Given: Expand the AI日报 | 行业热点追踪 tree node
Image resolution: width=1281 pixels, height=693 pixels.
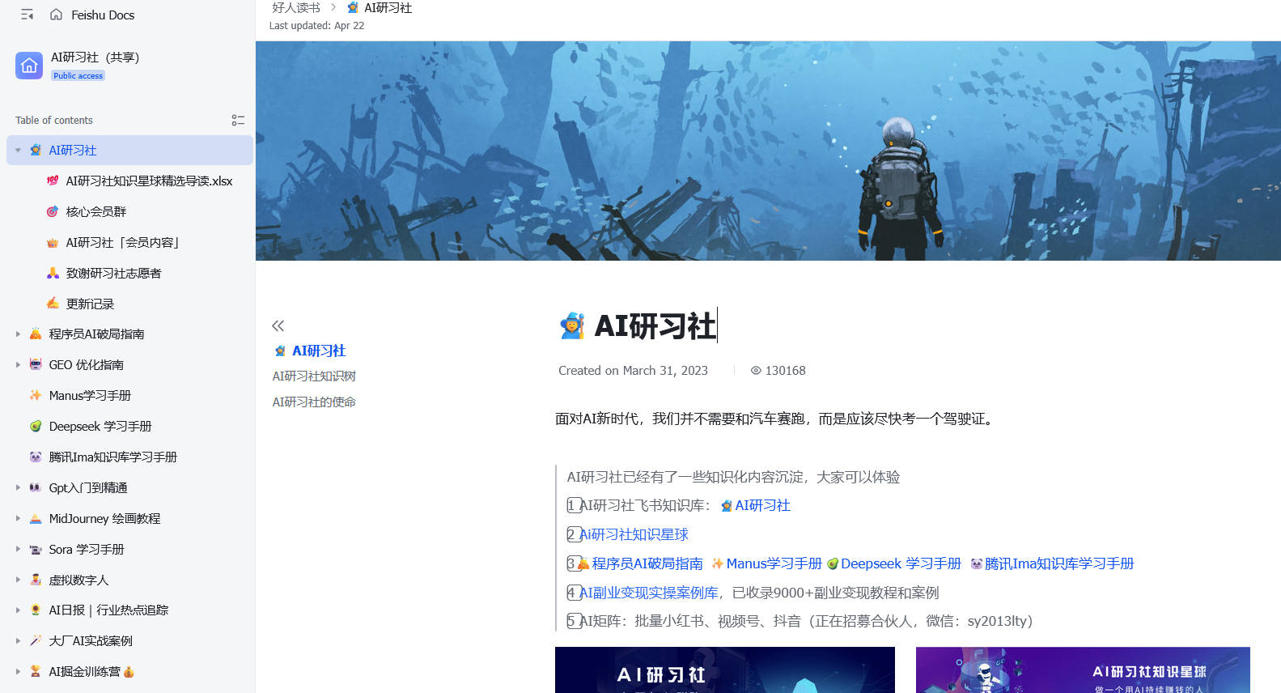Looking at the screenshot, I should point(18,610).
